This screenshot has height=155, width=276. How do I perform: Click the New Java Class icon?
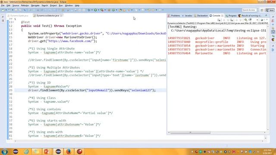(113, 10)
